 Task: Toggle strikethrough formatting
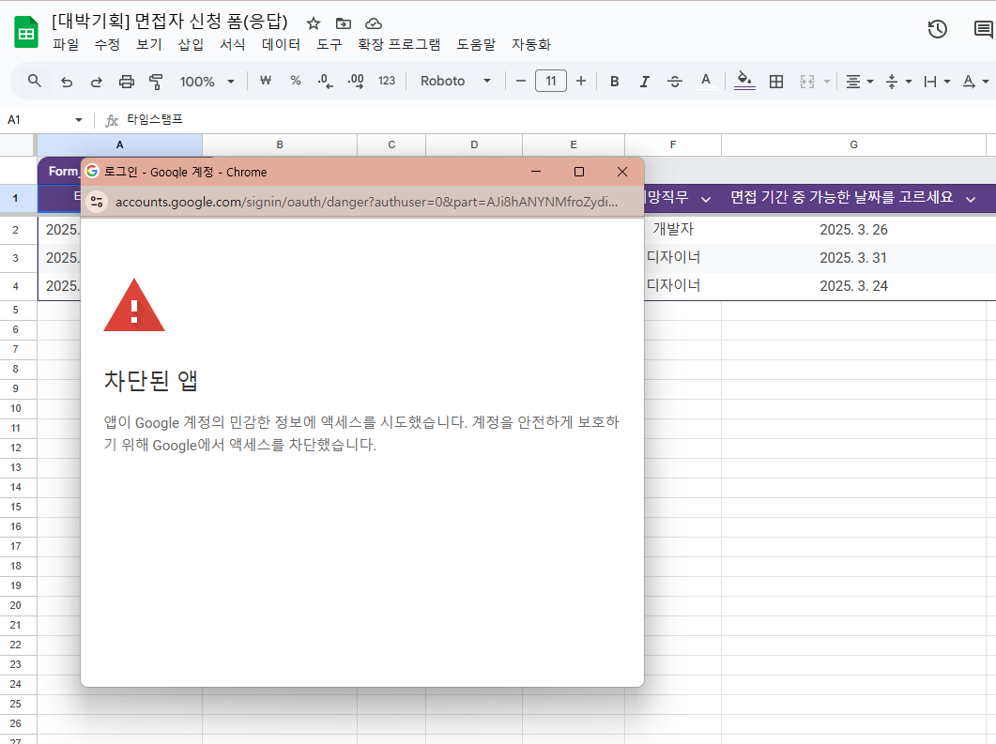click(675, 82)
